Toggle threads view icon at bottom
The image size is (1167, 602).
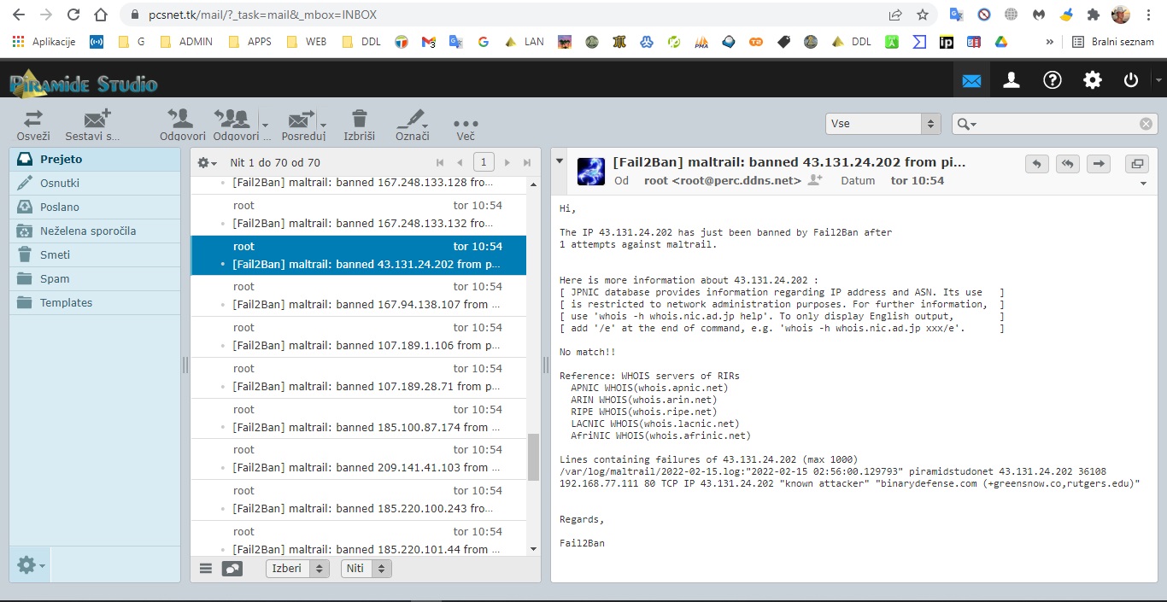coord(232,569)
